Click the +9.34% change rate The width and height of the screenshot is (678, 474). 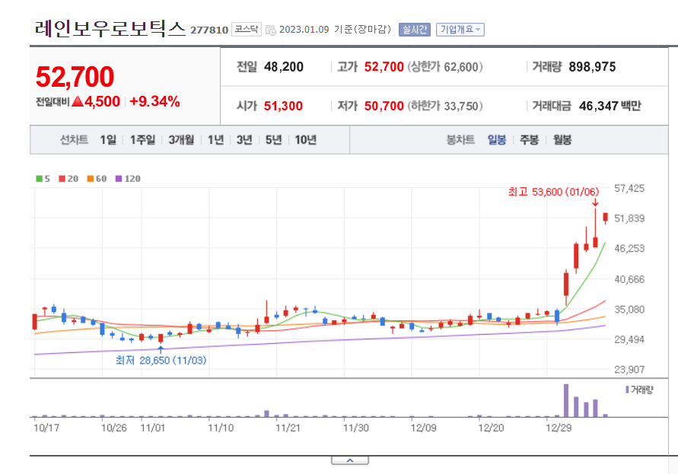pos(154,101)
